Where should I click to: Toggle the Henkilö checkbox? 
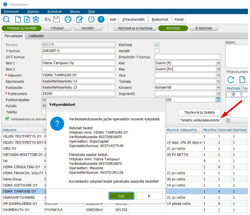click(x=157, y=51)
